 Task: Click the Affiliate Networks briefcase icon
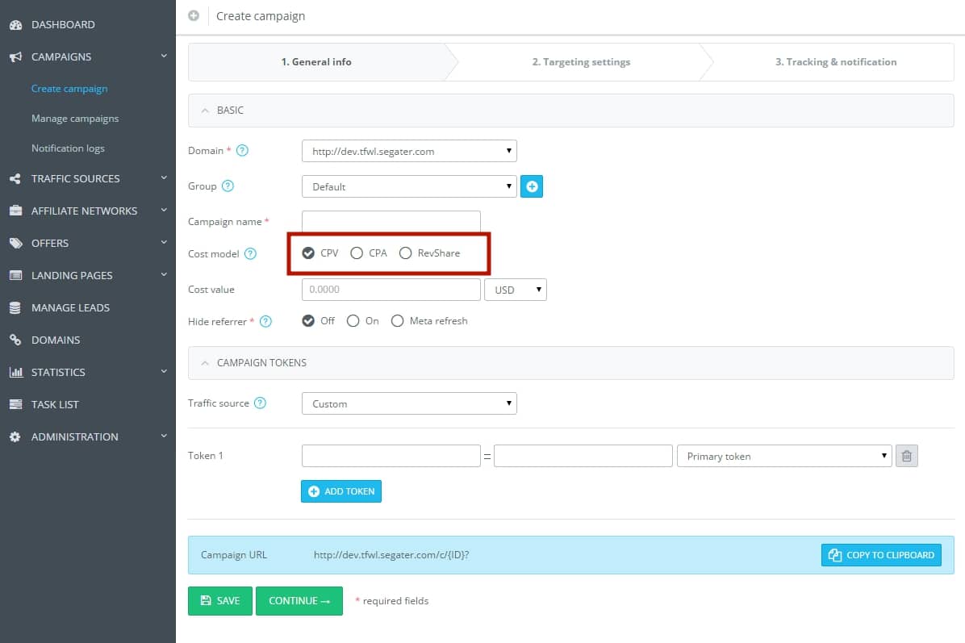[x=15, y=211]
